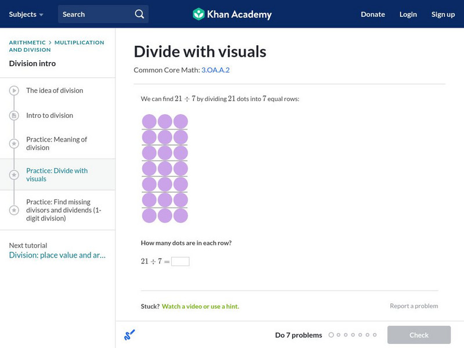
Task: Click the Check button
Action: click(x=419, y=335)
